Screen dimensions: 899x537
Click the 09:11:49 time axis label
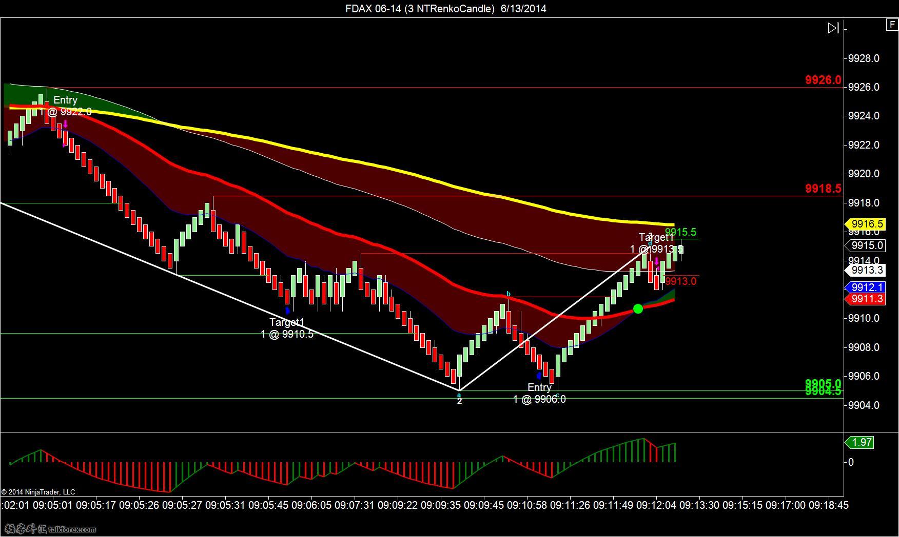[x=613, y=505]
